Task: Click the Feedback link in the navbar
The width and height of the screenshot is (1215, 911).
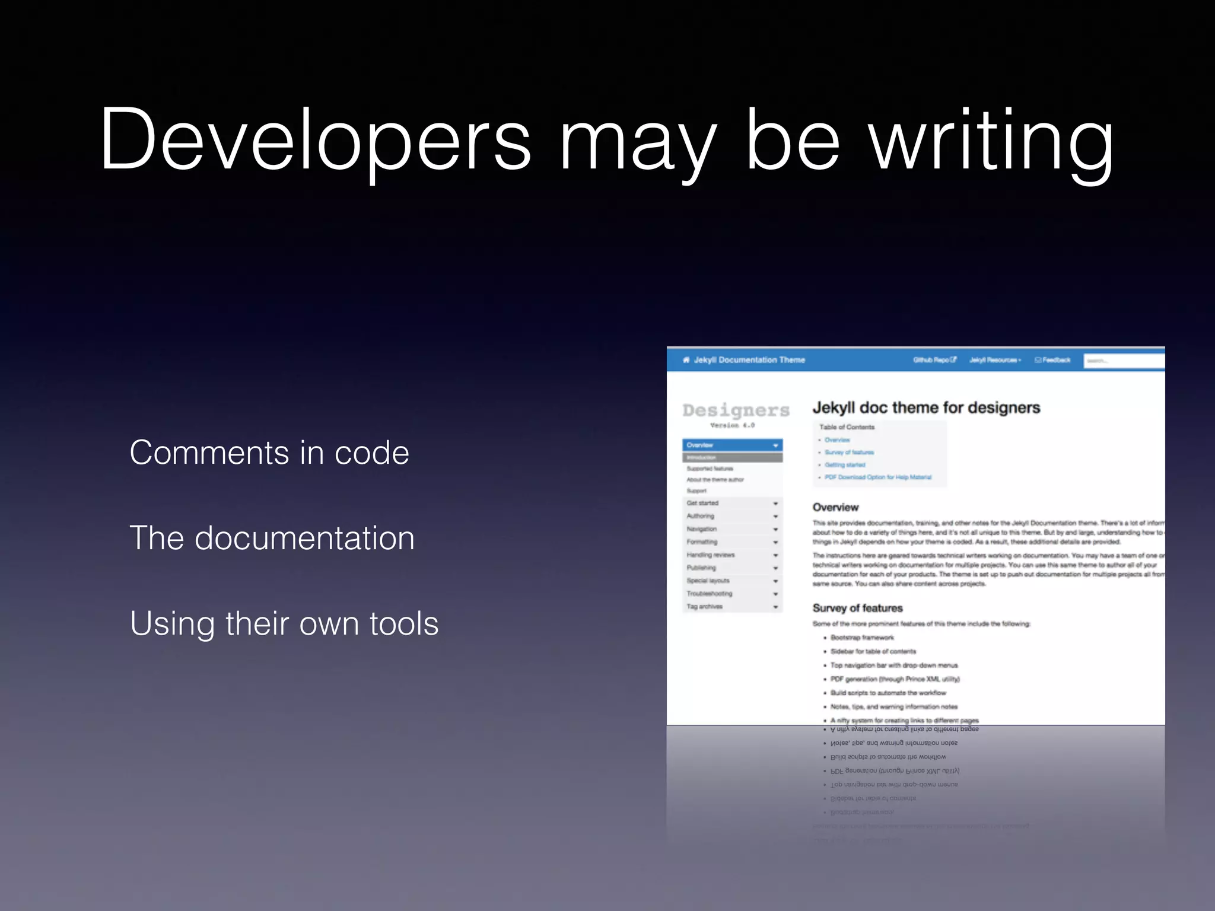Action: coord(1052,360)
